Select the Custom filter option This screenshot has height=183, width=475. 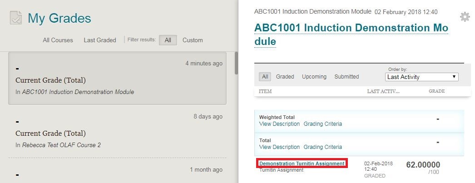click(193, 40)
